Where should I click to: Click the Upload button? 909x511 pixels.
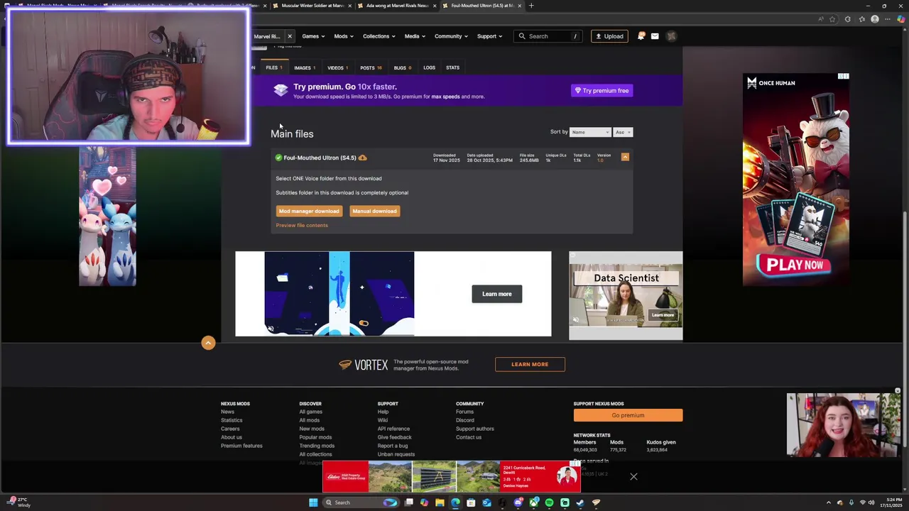click(x=609, y=36)
